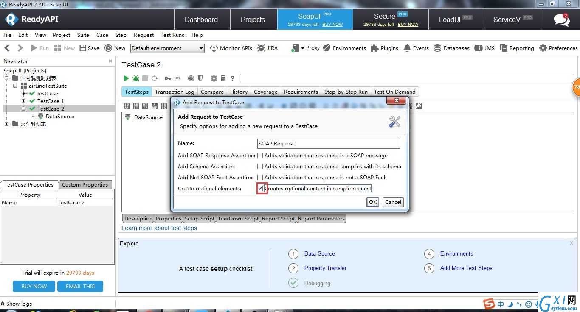Open the Setup Script tab

click(200, 219)
